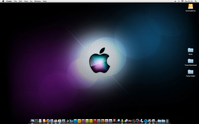Open the Wi-Fi status menu

(x=182, y=1)
